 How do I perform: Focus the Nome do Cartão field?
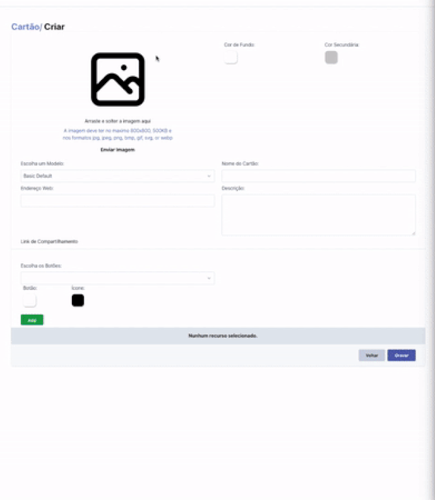tap(318, 176)
